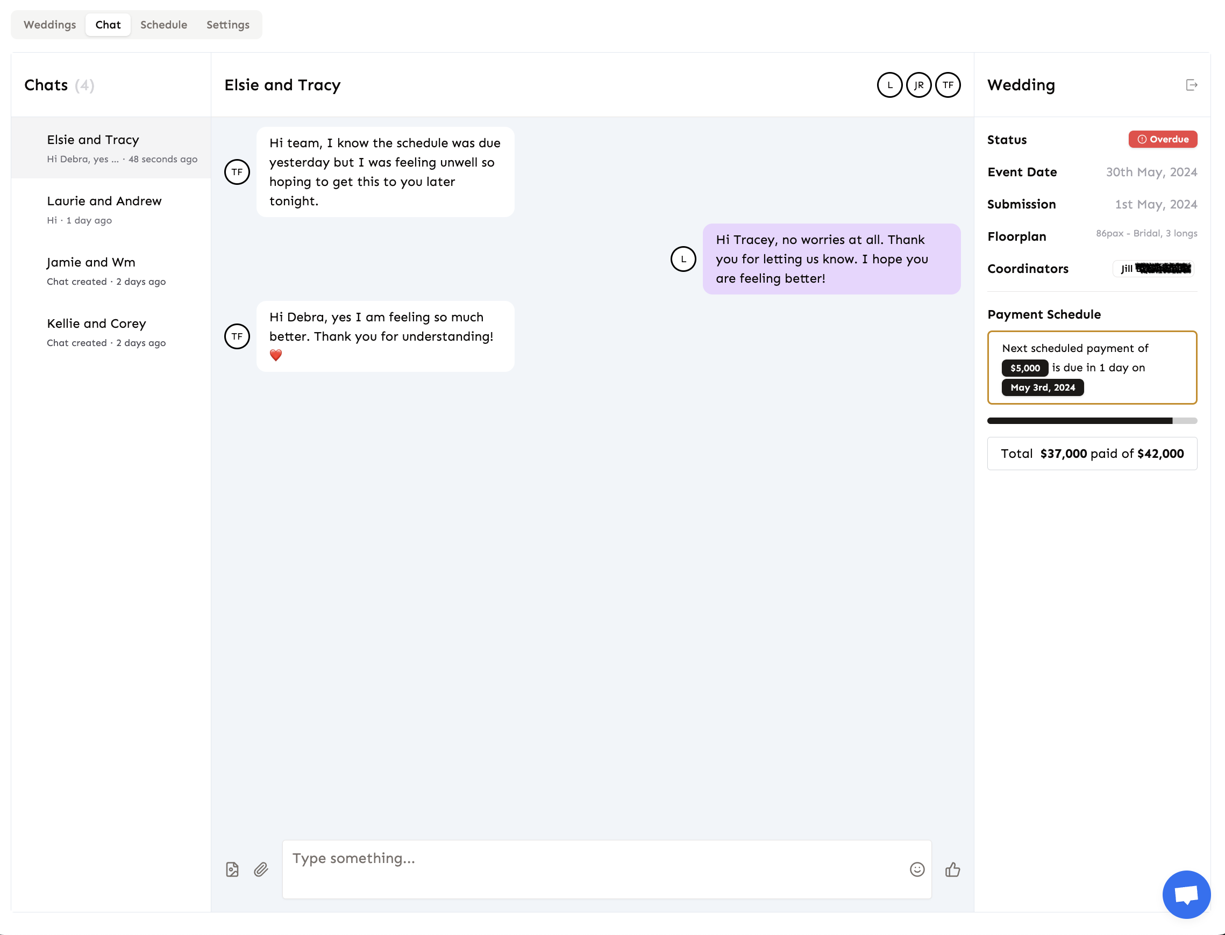Toggle the Overdue status badge
Image resolution: width=1225 pixels, height=935 pixels.
1163,139
